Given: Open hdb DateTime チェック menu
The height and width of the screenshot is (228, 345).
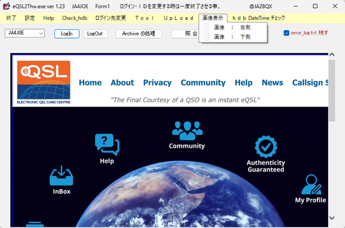Looking at the screenshot, I should pyautogui.click(x=259, y=18).
